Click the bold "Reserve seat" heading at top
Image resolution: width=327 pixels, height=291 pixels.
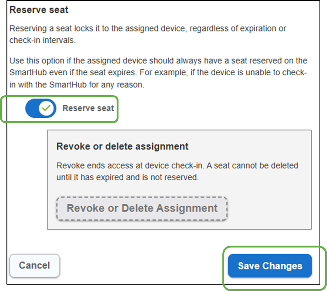point(39,10)
